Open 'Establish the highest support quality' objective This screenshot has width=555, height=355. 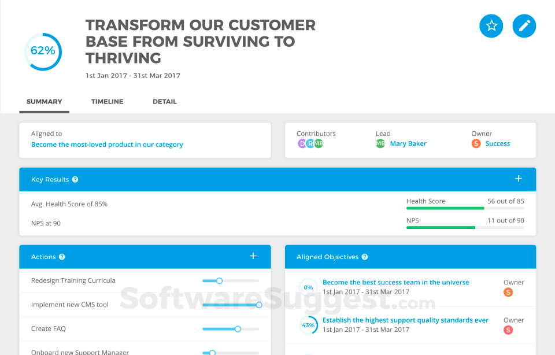coord(405,320)
